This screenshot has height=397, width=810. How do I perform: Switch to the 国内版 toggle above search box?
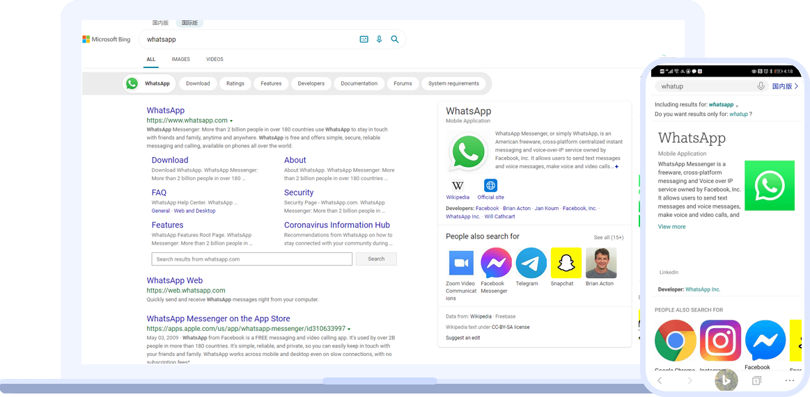(160, 23)
